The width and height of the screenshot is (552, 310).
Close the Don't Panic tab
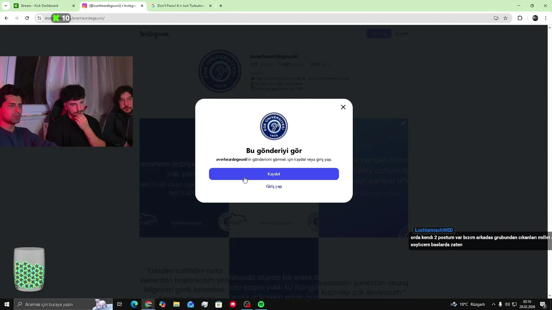(x=210, y=6)
